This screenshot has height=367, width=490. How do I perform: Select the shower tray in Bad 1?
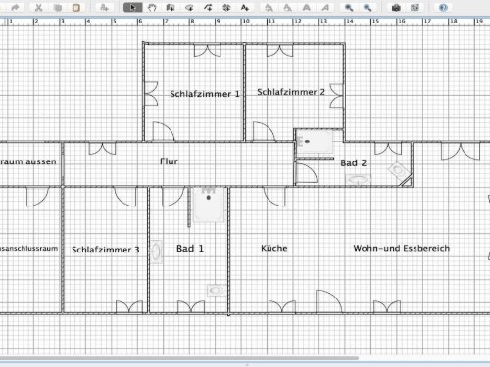coord(209,204)
